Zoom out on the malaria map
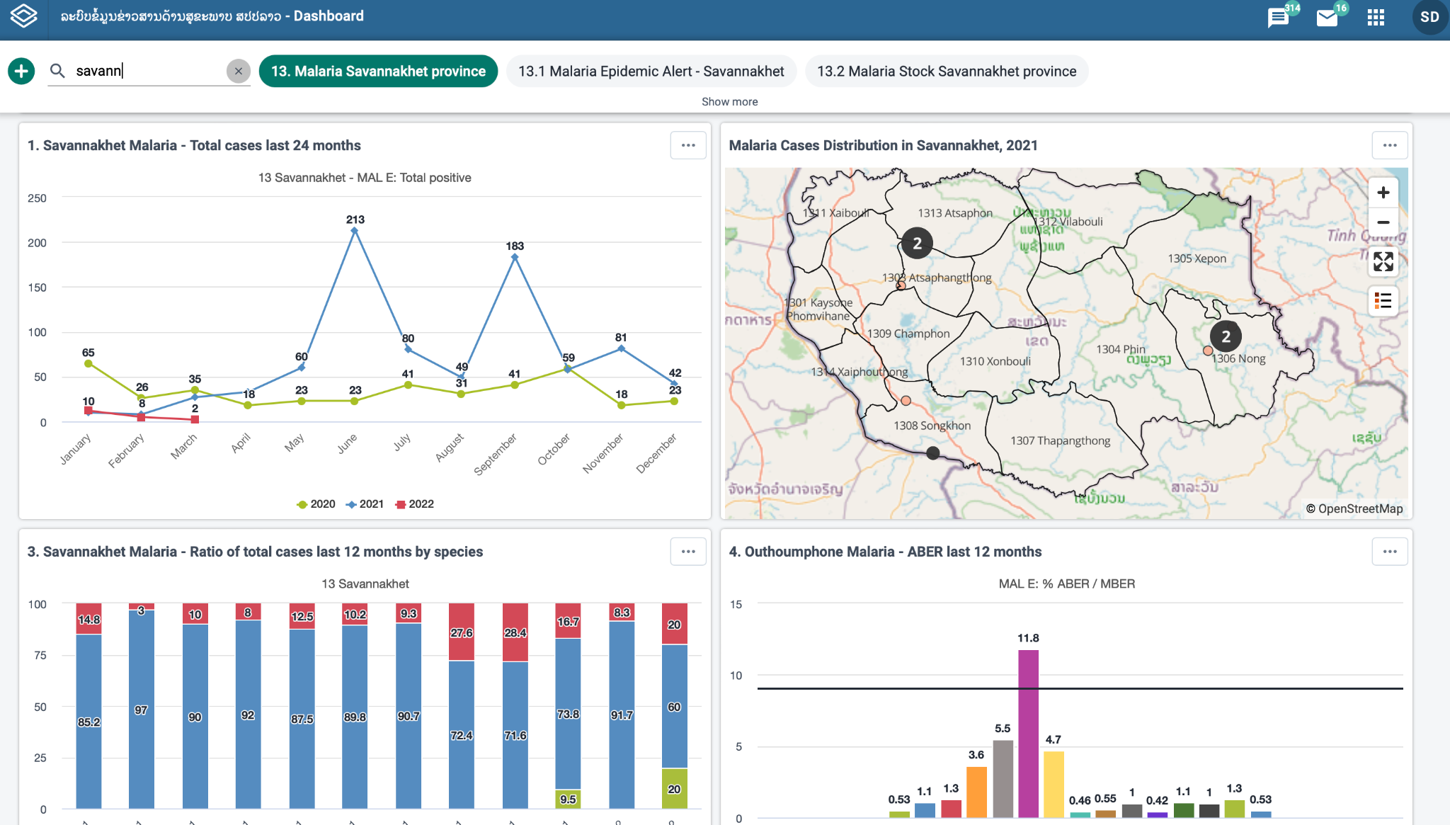This screenshot has height=825, width=1450. point(1383,222)
